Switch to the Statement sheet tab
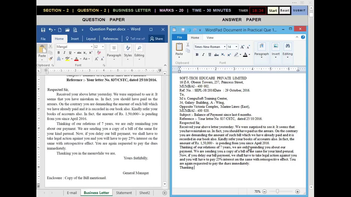Viewport: 351px width, 197px height. 124,193
